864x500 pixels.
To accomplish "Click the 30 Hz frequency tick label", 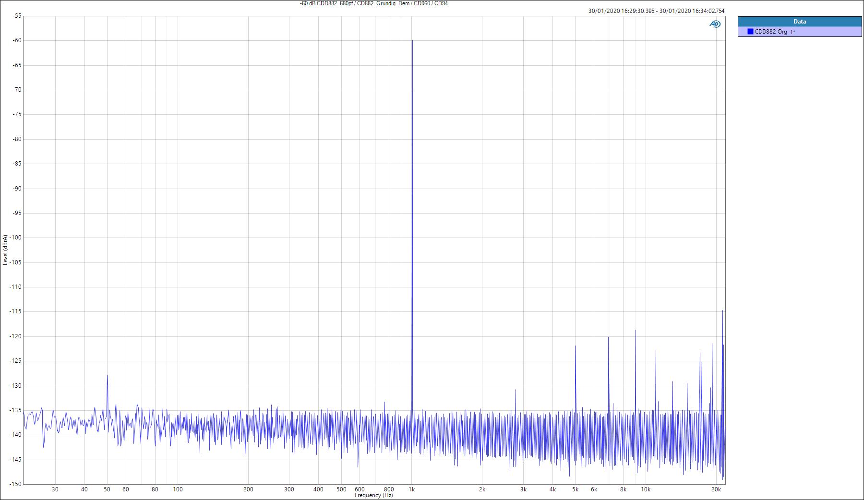I will (55, 489).
